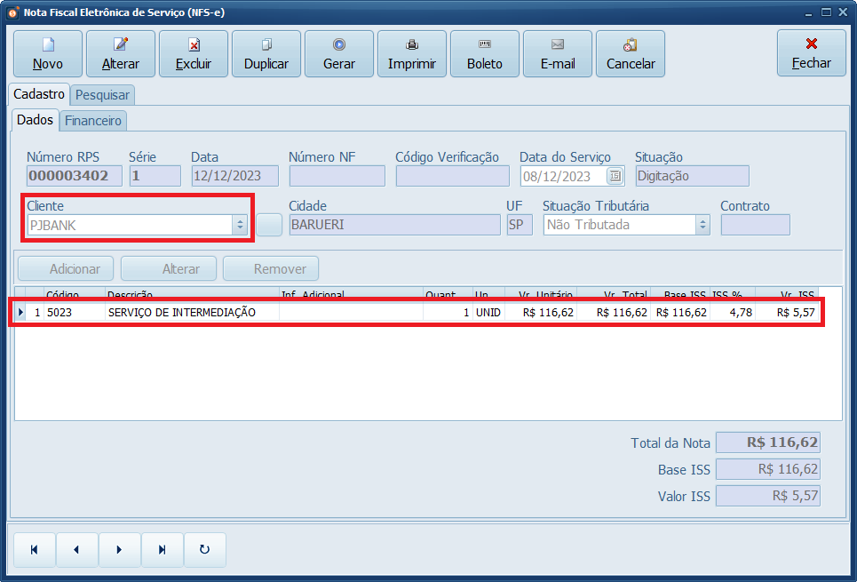Open the Situação Tributária dropdown
The image size is (857, 582).
pos(702,224)
